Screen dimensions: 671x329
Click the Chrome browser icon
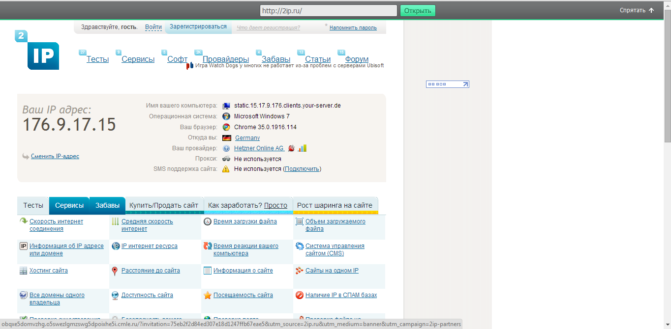[226, 127]
